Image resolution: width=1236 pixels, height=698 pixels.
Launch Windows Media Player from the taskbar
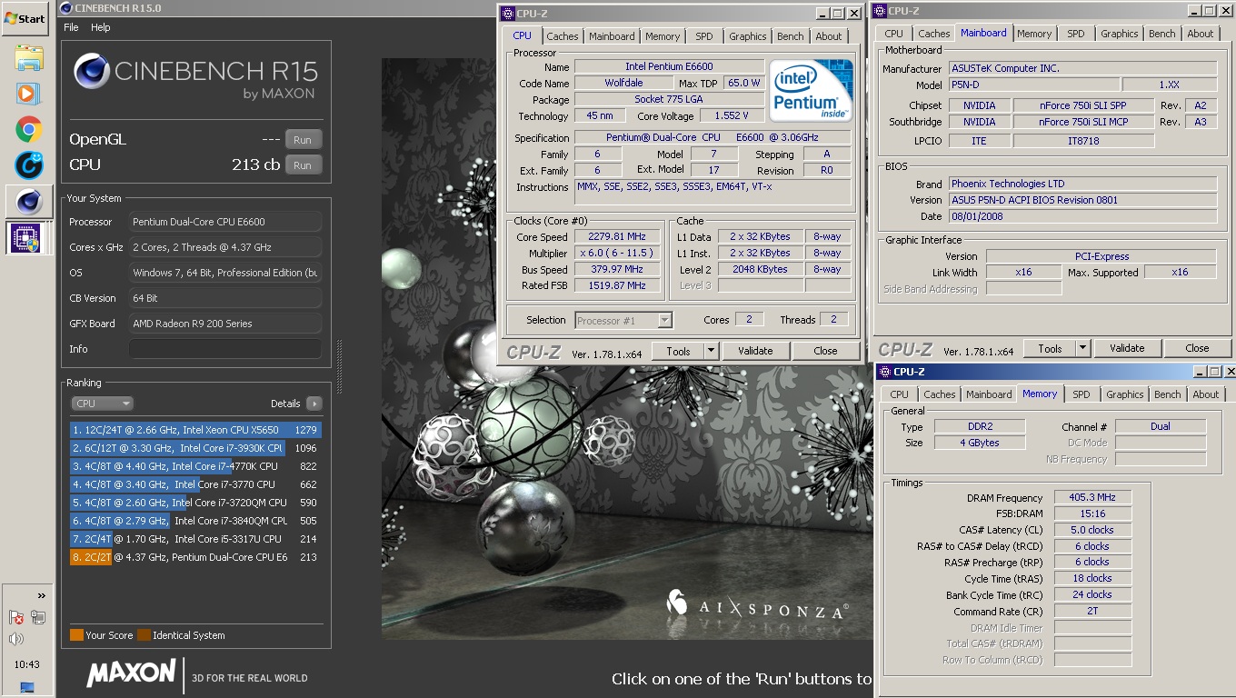click(28, 94)
